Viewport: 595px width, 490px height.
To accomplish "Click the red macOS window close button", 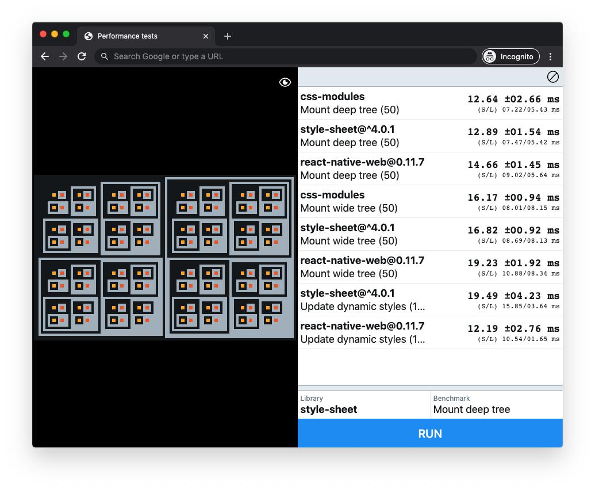I will point(43,34).
